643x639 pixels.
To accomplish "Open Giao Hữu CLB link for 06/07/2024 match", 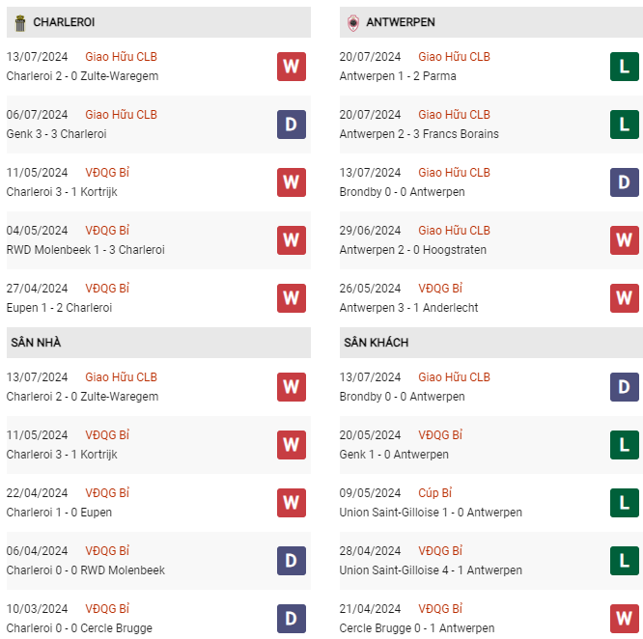I will [x=121, y=115].
